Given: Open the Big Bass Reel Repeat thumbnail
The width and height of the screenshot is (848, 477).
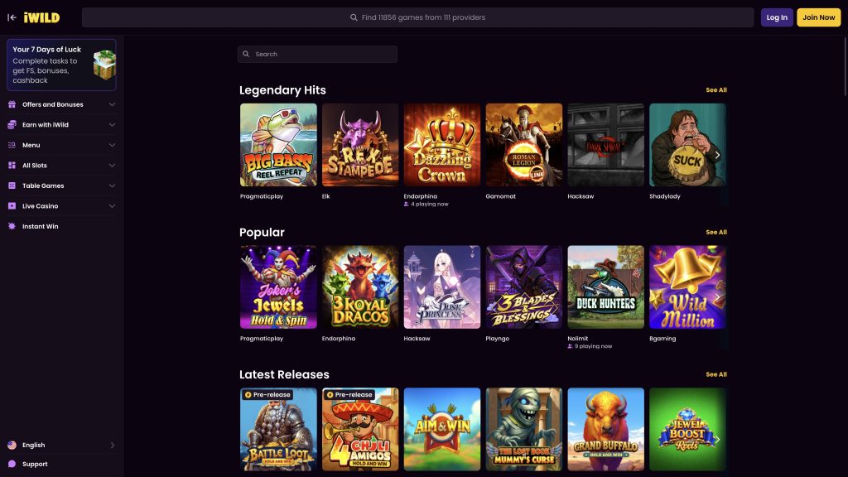Looking at the screenshot, I should pyautogui.click(x=278, y=145).
